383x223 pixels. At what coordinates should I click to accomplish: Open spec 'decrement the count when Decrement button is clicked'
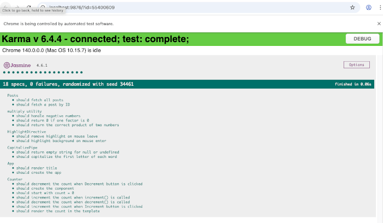click(79, 184)
